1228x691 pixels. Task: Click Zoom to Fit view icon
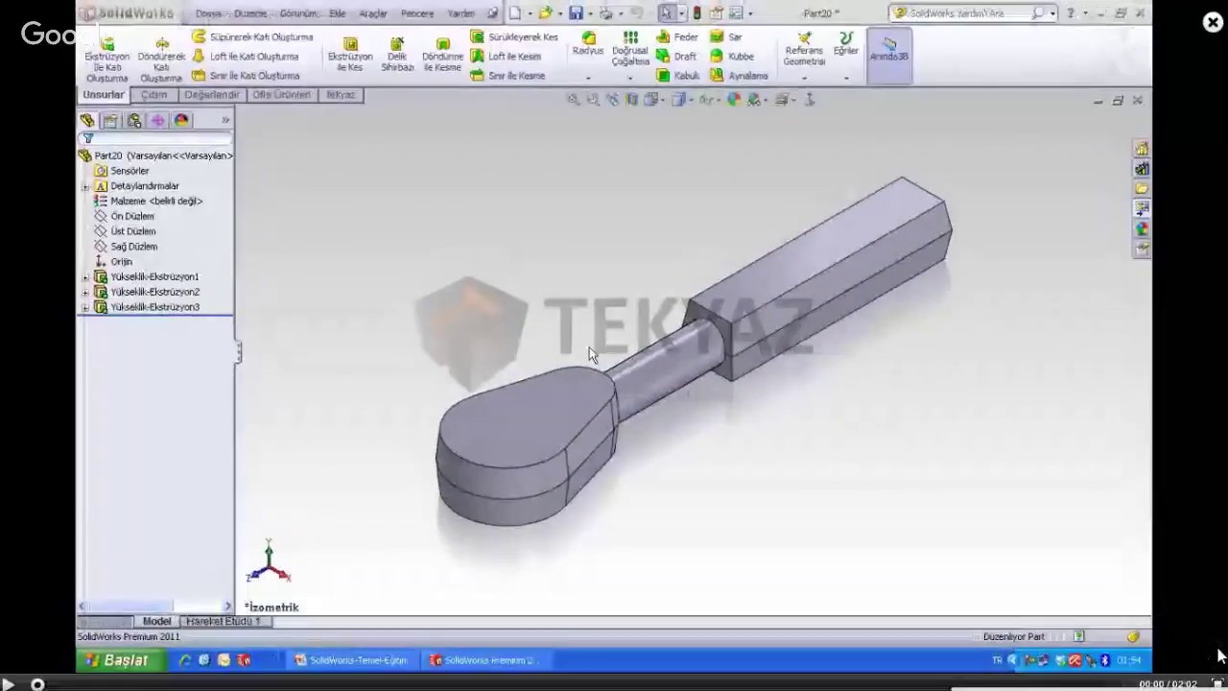point(573,100)
